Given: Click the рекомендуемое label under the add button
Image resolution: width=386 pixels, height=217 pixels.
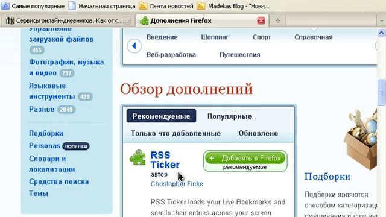Looking at the screenshot, I should point(245,167).
